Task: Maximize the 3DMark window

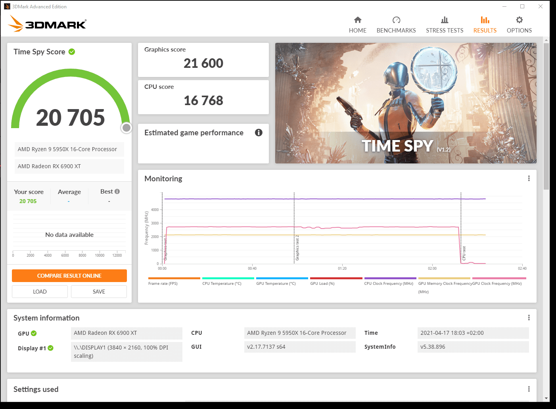Action: [x=522, y=6]
